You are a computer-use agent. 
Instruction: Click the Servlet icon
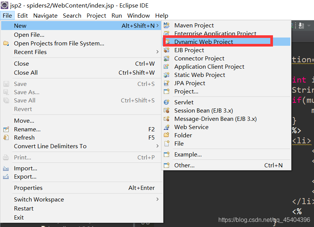coord(167,102)
